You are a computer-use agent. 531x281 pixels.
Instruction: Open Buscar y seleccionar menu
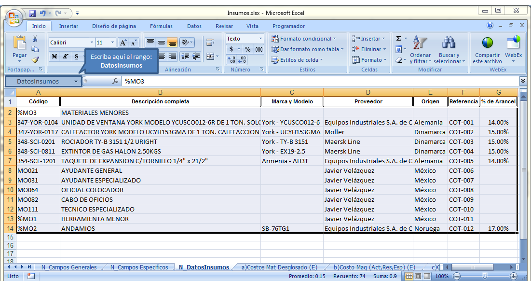tap(449, 49)
